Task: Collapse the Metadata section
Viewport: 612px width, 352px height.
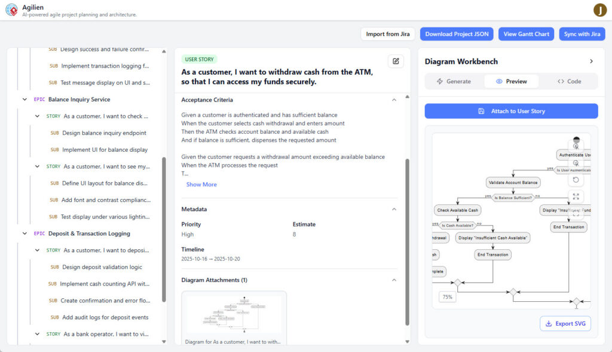Action: coord(394,209)
